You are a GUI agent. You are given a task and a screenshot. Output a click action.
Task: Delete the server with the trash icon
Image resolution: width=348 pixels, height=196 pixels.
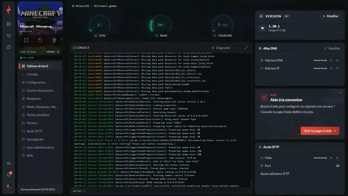54,40
